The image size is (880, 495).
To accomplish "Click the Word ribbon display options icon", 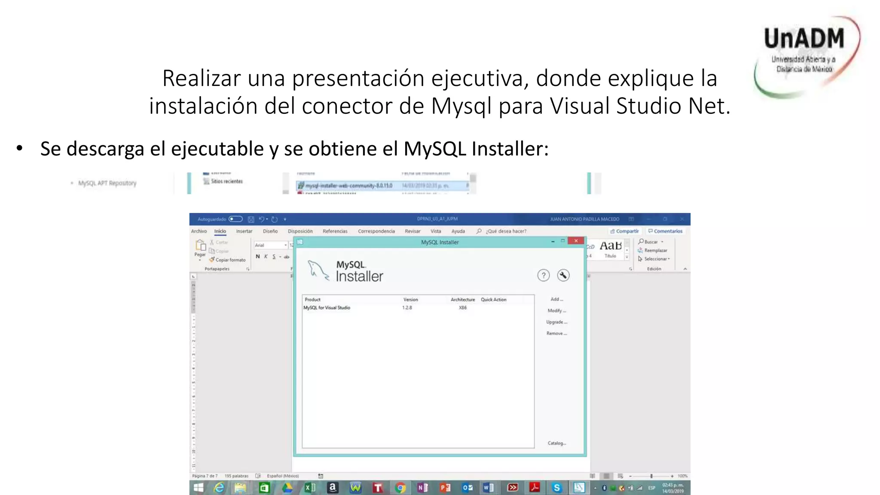I will tap(631, 219).
